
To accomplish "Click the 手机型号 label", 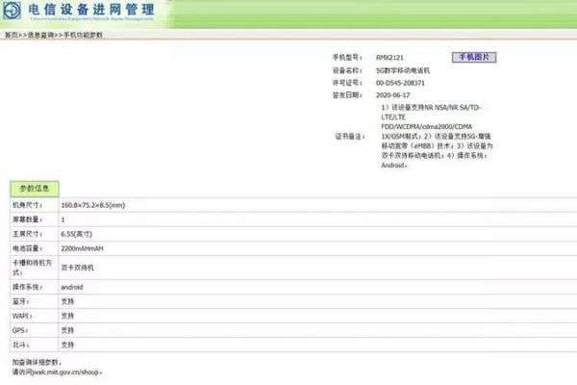I will (x=347, y=58).
